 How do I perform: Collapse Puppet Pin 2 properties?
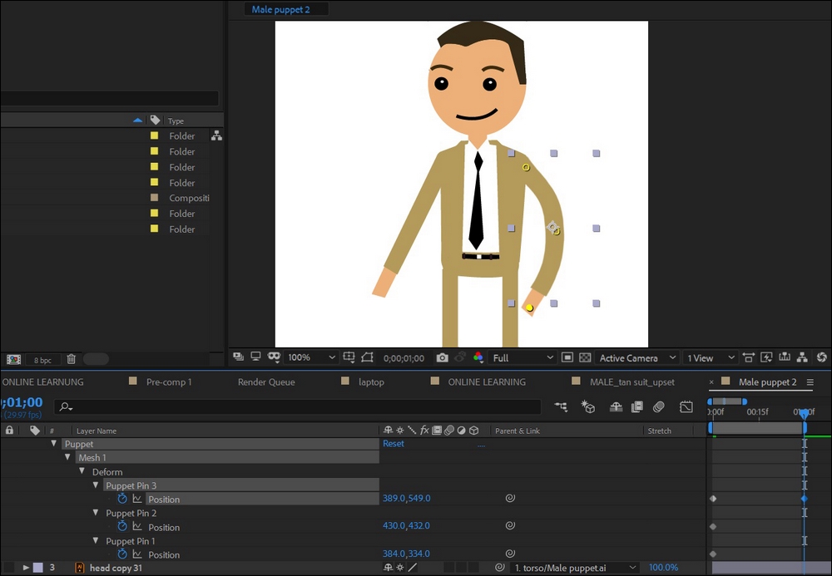coord(96,512)
